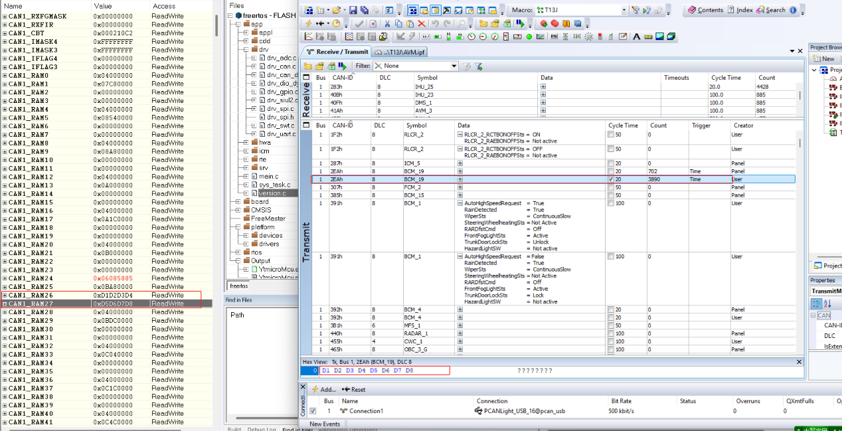This screenshot has width=842, height=431.
Task: Click the hammer build macro icon
Action: pos(446,10)
